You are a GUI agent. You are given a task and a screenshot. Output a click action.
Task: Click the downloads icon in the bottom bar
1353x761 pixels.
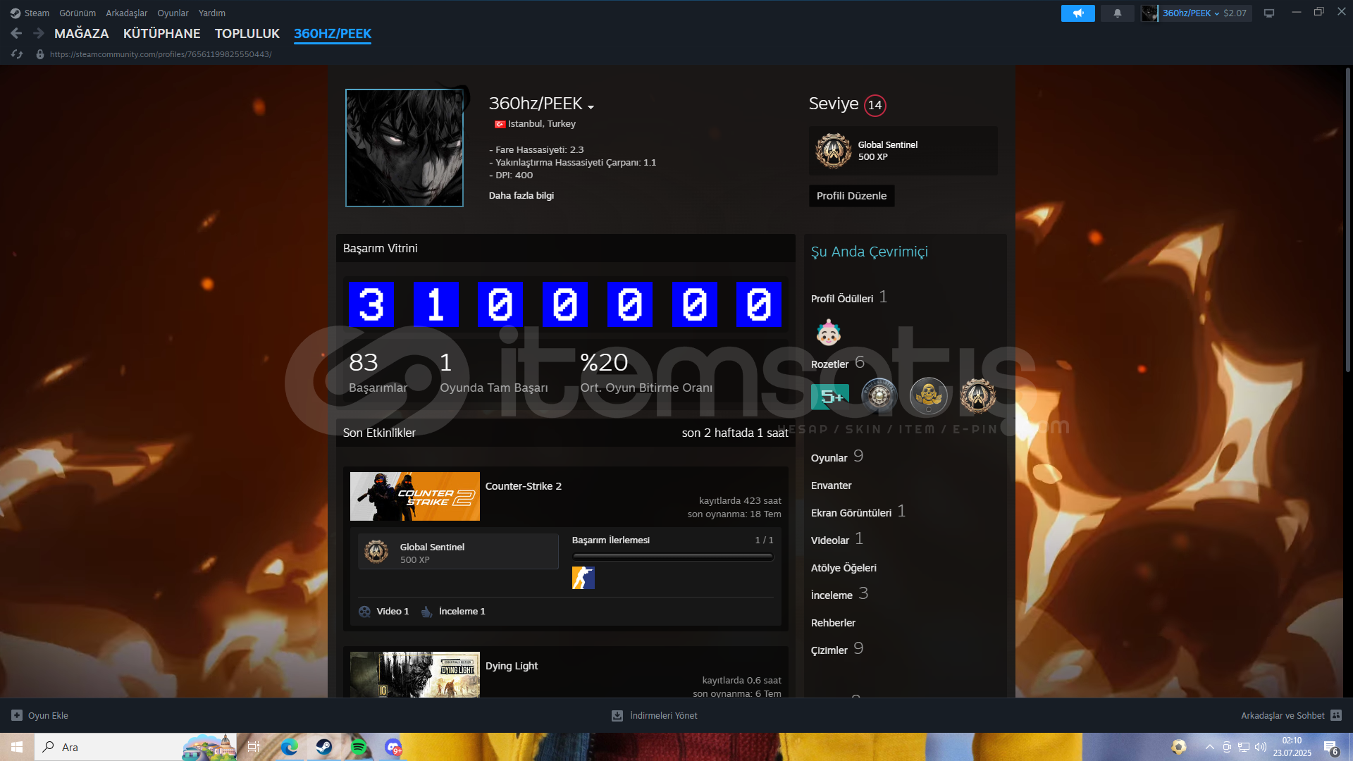point(617,715)
